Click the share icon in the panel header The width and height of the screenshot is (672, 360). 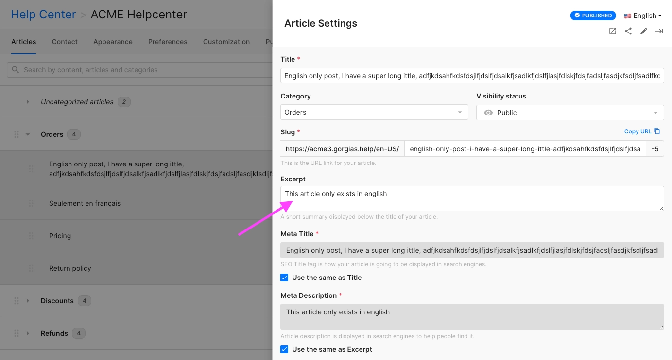tap(628, 31)
